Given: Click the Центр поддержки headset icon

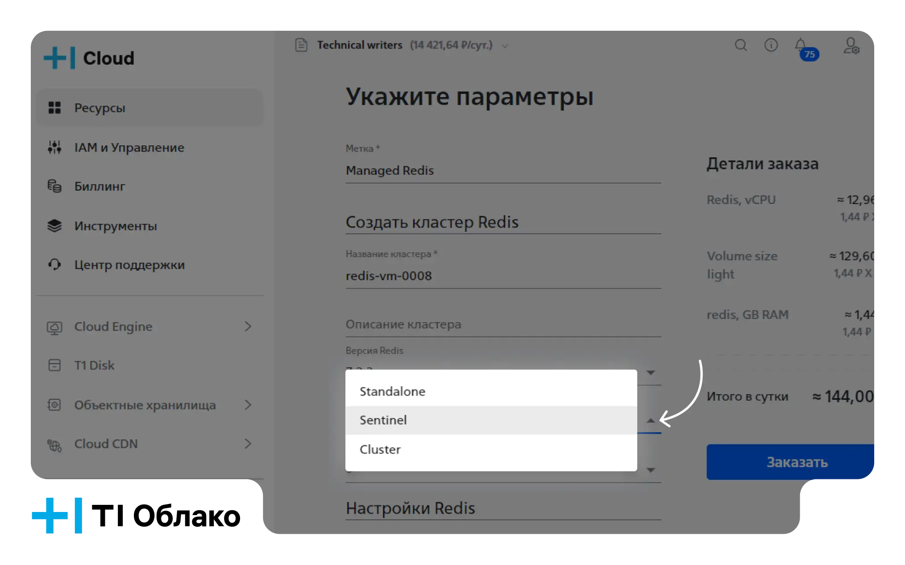Looking at the screenshot, I should click(54, 265).
